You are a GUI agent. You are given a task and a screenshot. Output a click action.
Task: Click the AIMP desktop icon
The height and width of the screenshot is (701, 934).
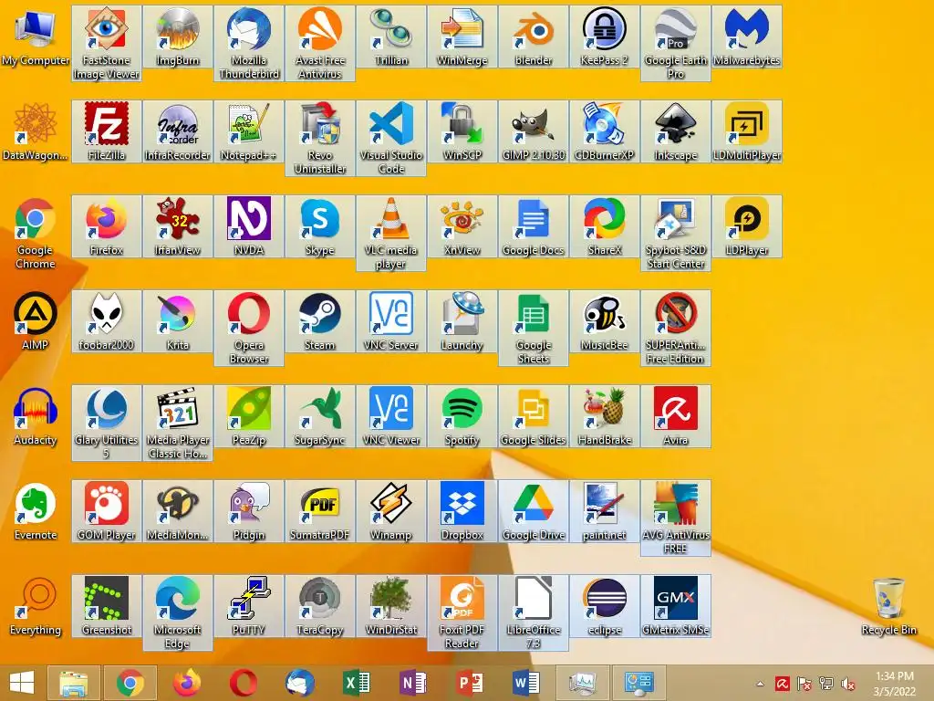click(x=36, y=320)
